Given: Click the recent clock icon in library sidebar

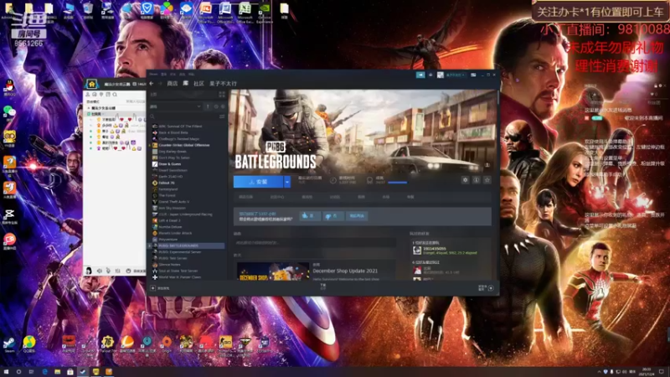Looking at the screenshot, I should (x=216, y=106).
